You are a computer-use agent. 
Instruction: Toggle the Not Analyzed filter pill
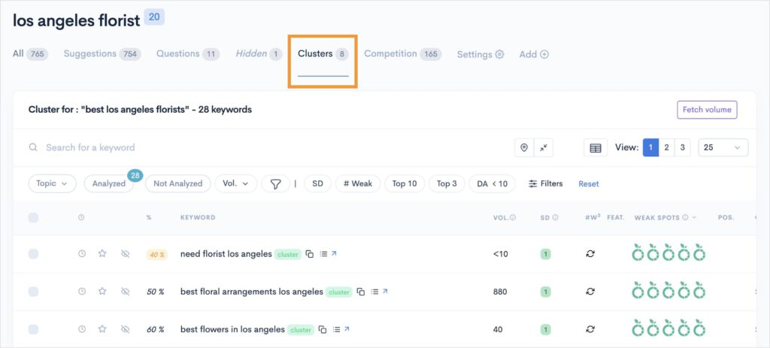click(177, 183)
